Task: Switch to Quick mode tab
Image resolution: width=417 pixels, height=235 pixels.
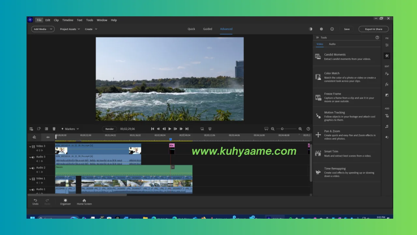Action: [x=191, y=29]
